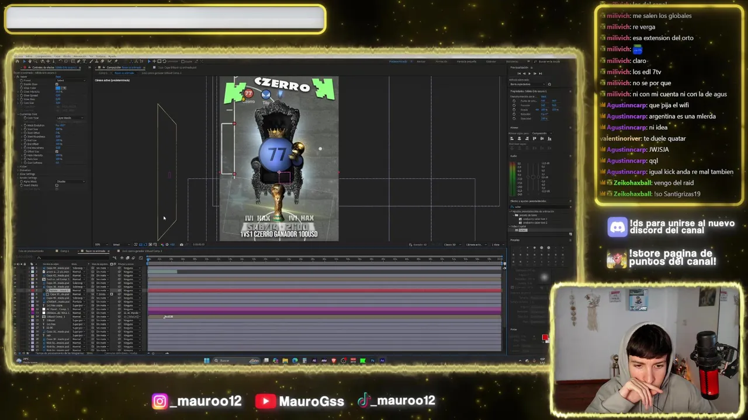Toggle Posición stopwatch in Propiedades panel
This screenshot has width=748, height=420.
coord(514,105)
